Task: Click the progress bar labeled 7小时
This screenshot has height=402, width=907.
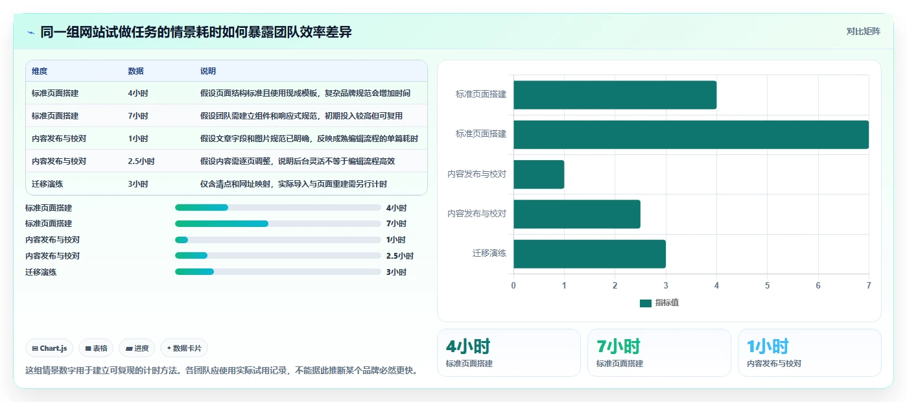Action: coord(277,224)
